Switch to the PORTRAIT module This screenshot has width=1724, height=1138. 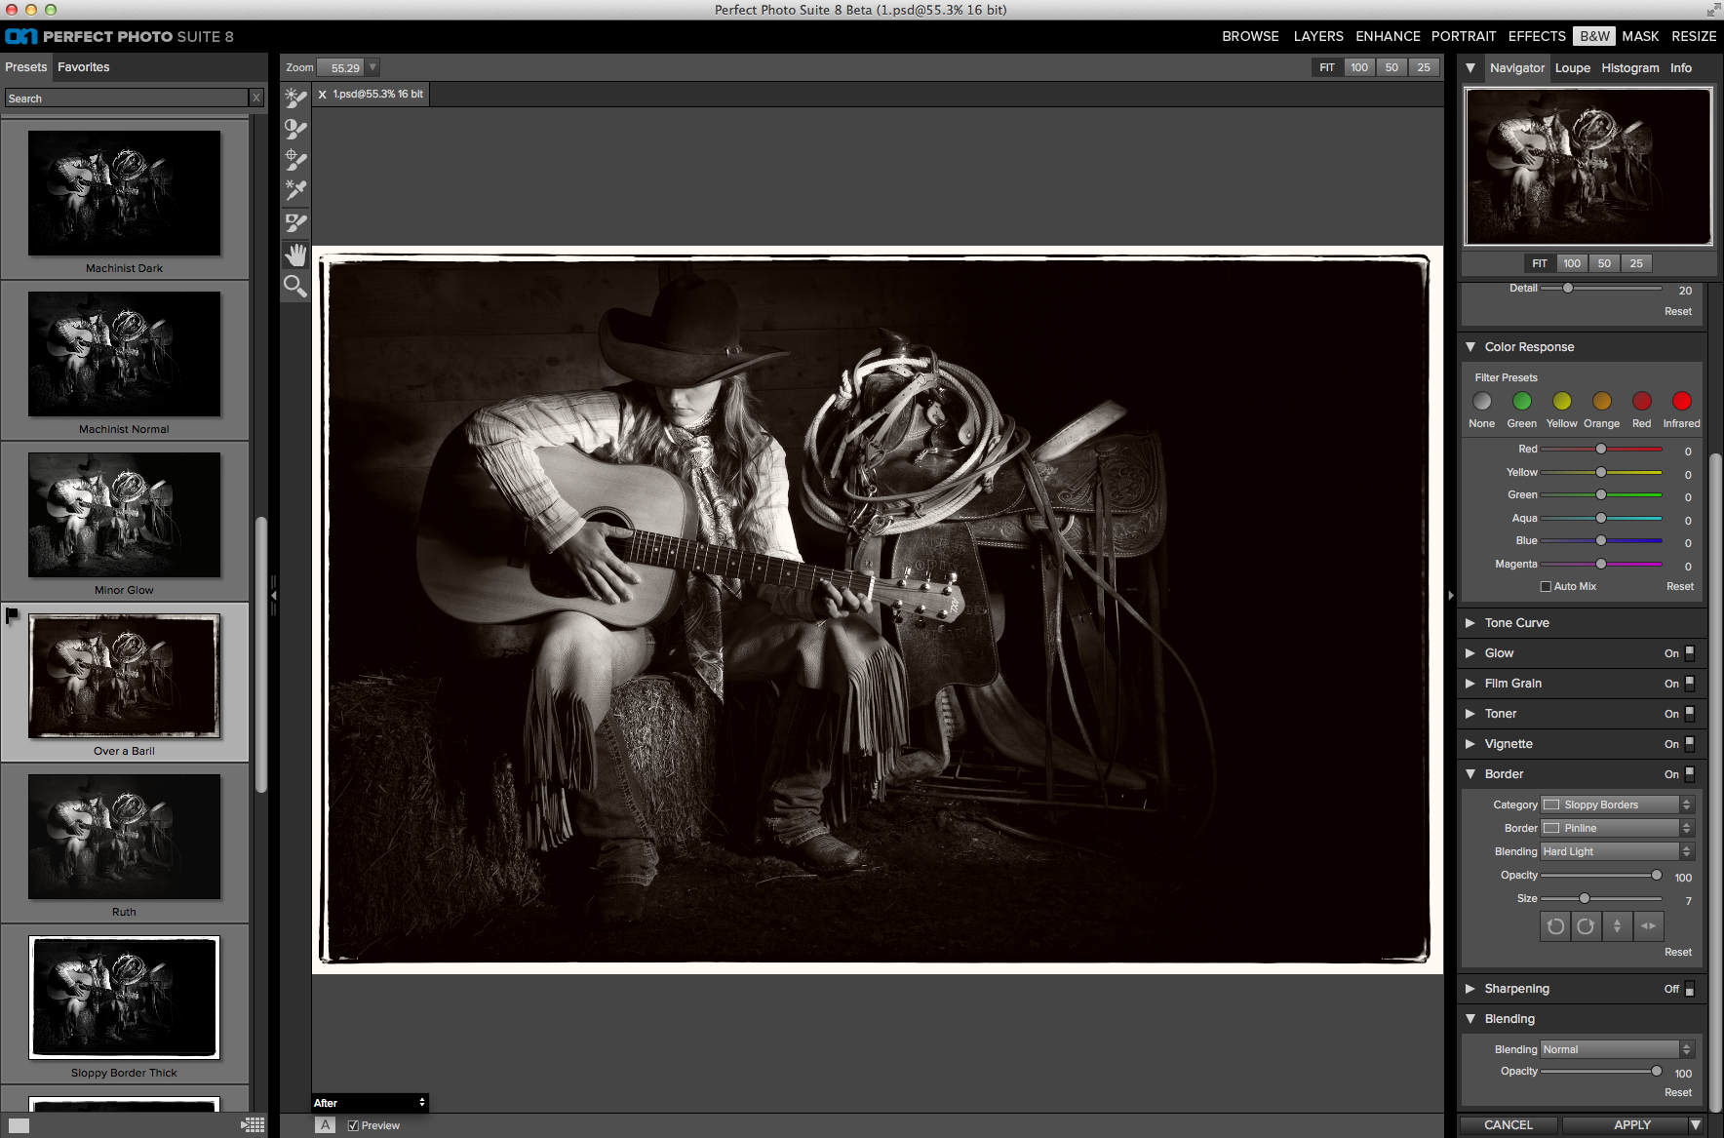(1464, 36)
